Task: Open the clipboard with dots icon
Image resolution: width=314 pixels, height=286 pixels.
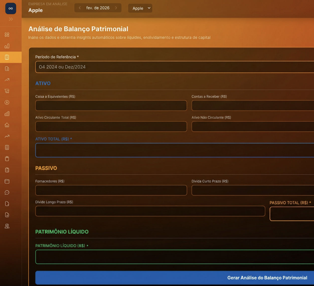Action: point(7,170)
